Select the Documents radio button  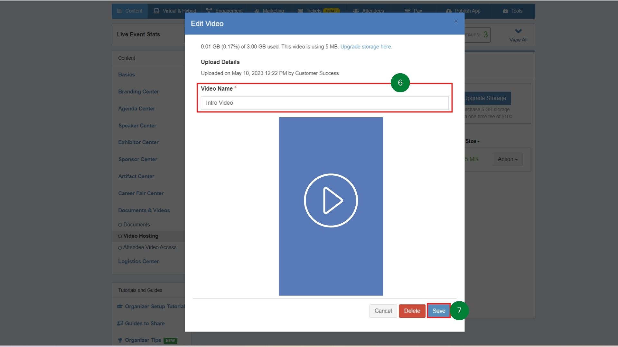tap(120, 225)
